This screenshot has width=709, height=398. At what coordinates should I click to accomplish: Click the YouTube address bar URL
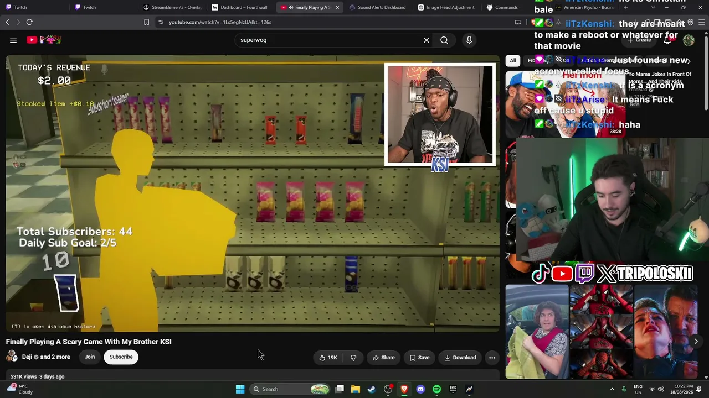click(x=220, y=22)
